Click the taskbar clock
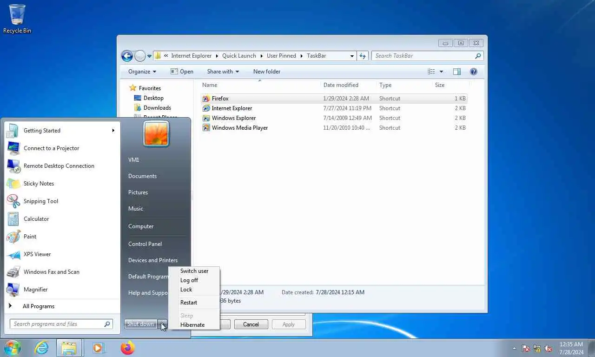Viewport: 595px width, 357px height. [x=571, y=348]
